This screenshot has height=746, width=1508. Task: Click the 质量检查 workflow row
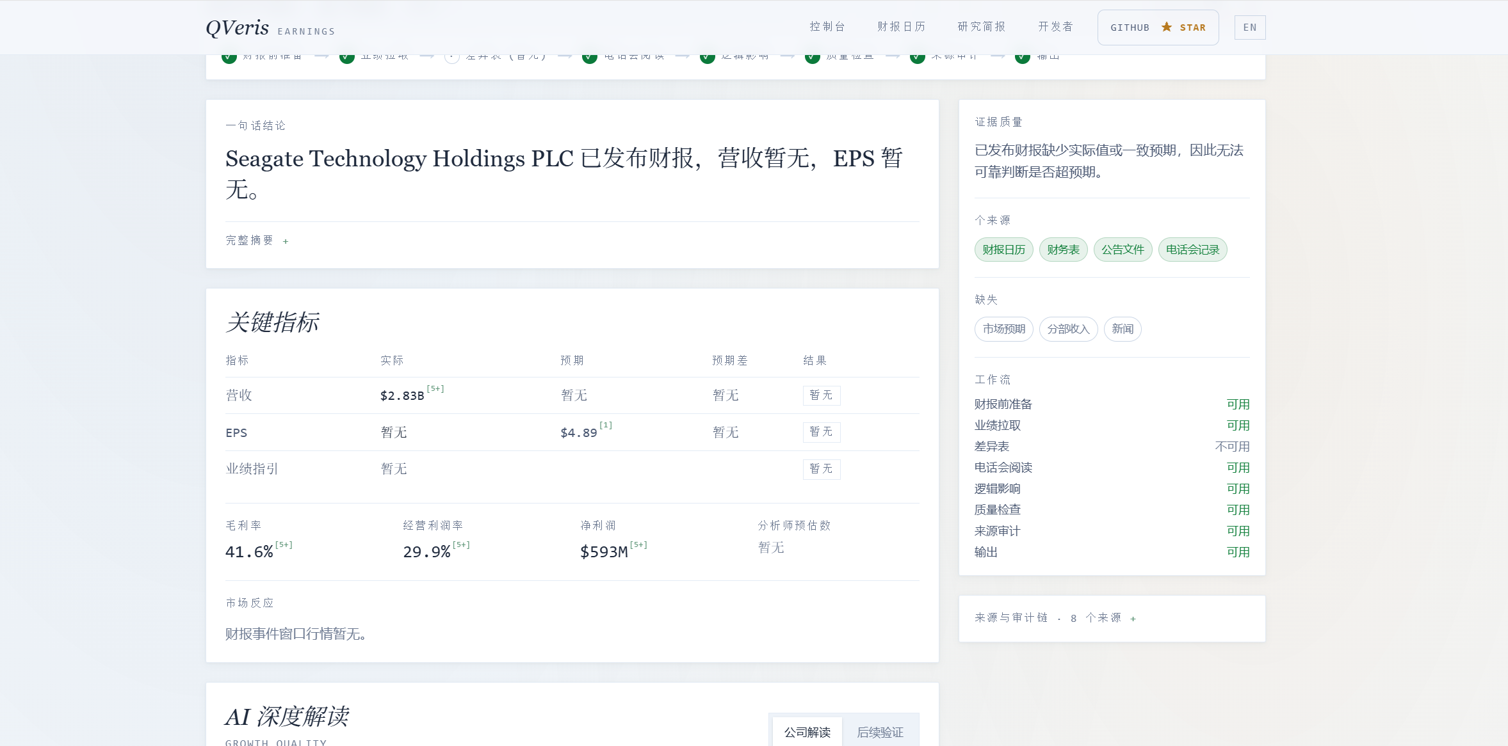[1112, 510]
